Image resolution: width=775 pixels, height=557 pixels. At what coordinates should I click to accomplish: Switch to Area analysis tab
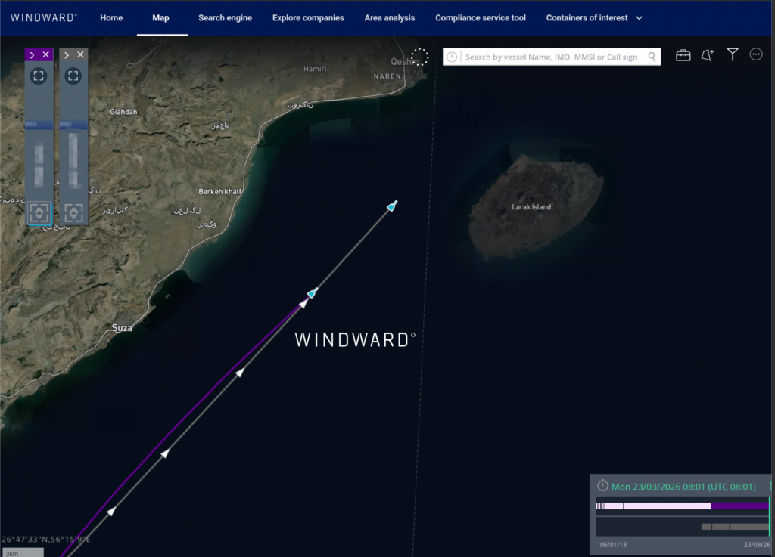pos(390,18)
